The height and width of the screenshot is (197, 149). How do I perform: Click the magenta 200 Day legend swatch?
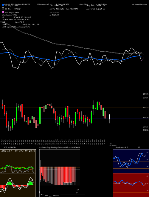coord(3,12)
